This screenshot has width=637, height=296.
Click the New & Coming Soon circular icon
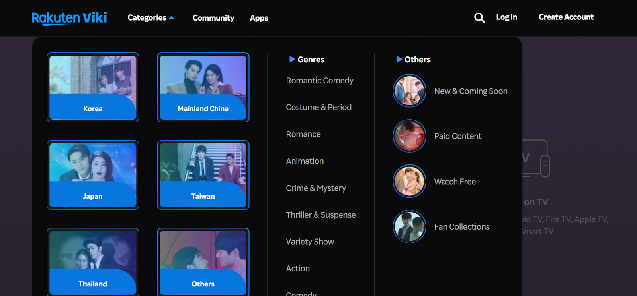(x=409, y=91)
